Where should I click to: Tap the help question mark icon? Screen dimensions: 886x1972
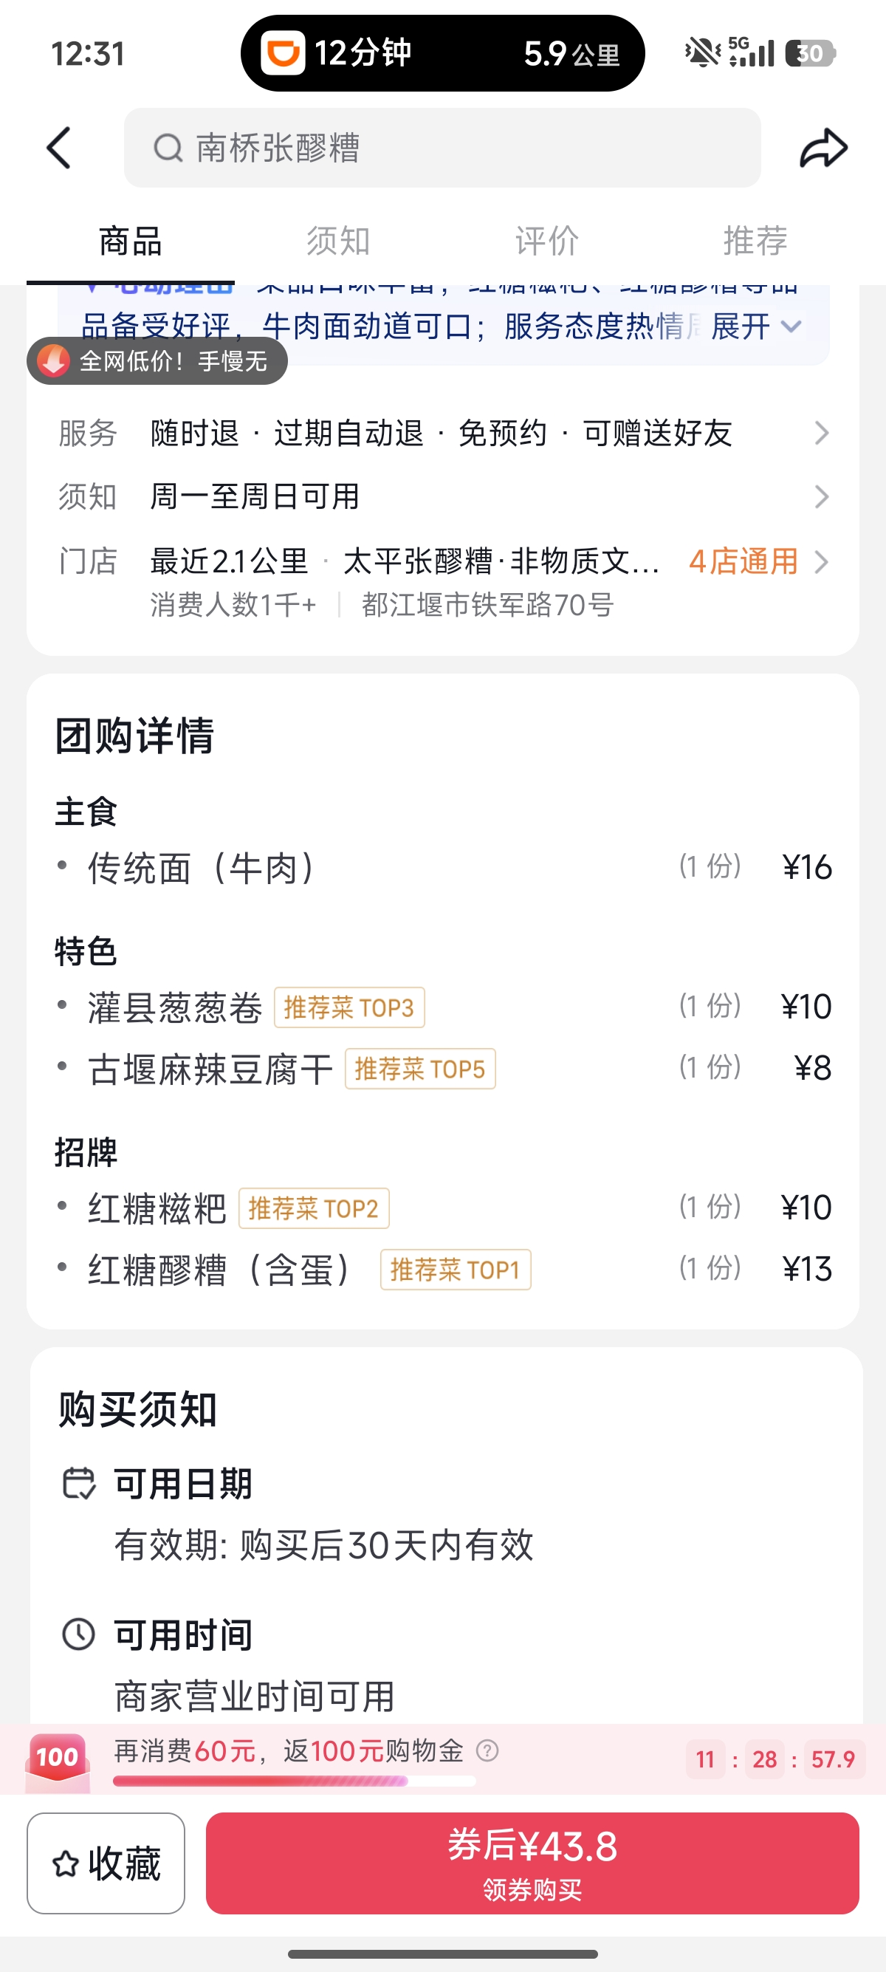coord(487,1750)
